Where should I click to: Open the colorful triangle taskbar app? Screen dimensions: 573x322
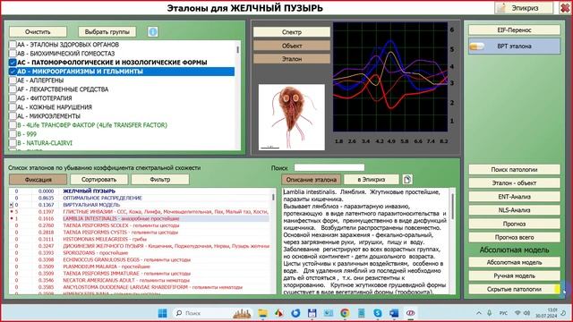pos(278,313)
